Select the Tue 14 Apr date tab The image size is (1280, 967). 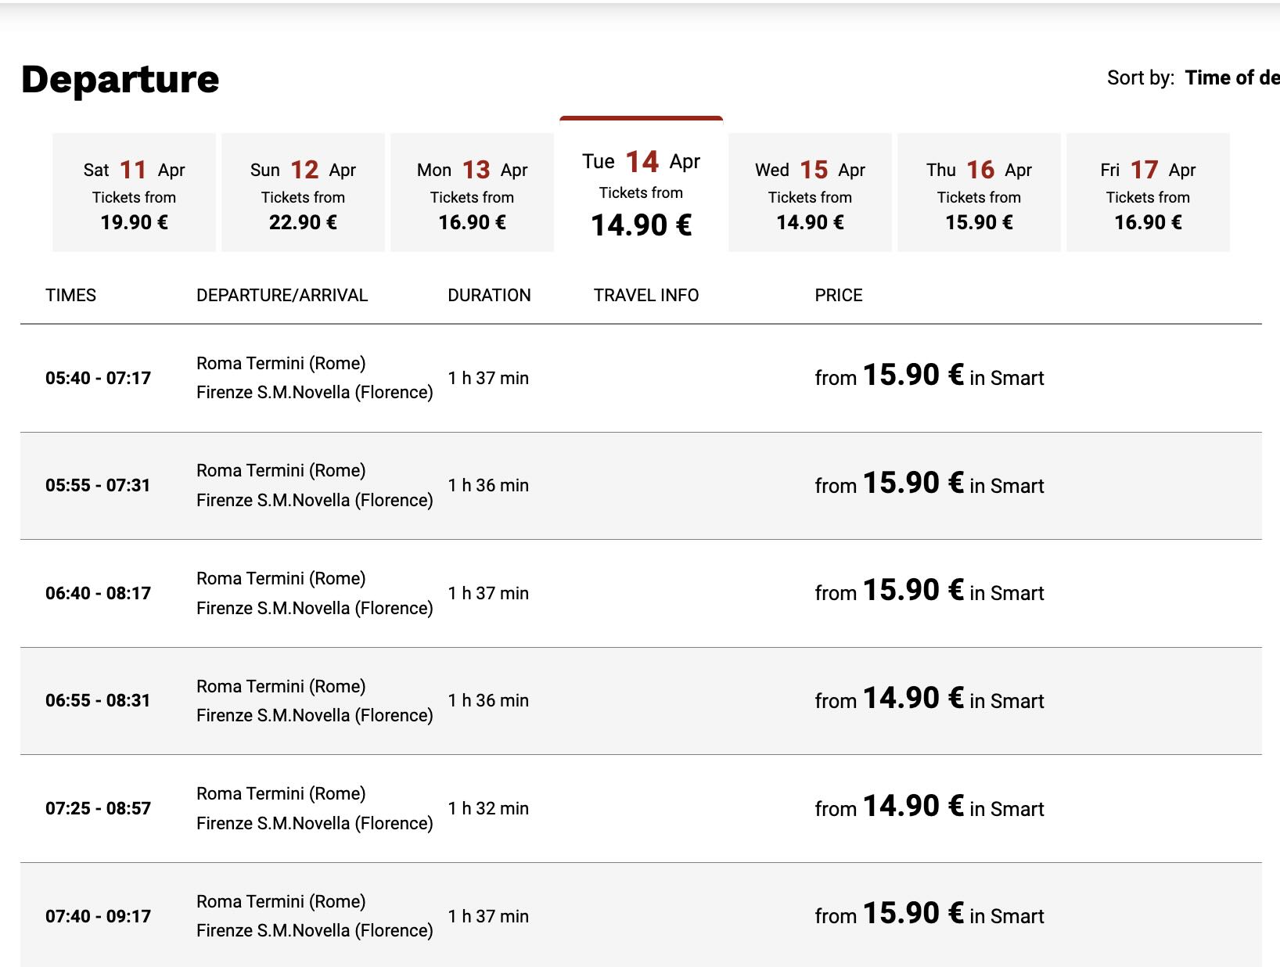(x=642, y=192)
